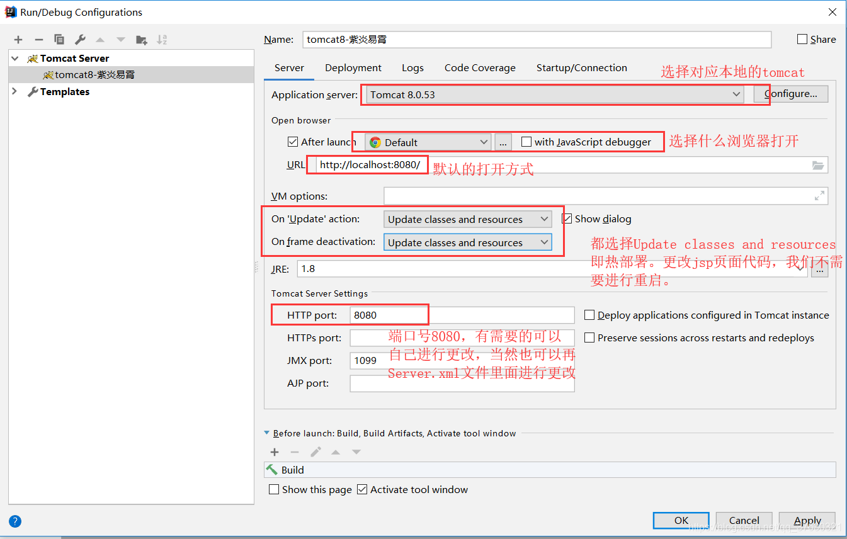This screenshot has width=847, height=539.
Task: Collapse the Before launch section triangle
Action: tap(267, 433)
